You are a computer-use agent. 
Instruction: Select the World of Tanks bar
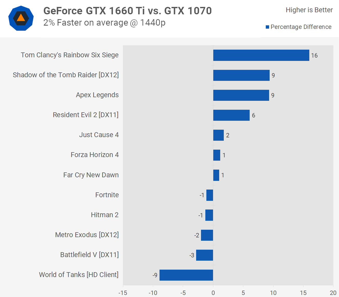pyautogui.click(x=186, y=275)
